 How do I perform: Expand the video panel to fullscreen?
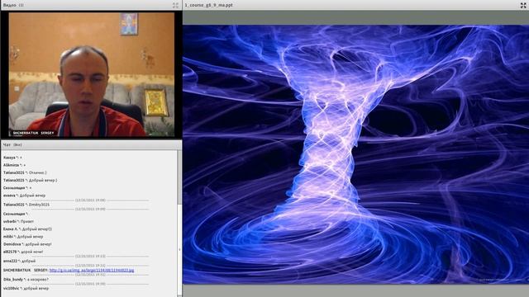point(175,5)
